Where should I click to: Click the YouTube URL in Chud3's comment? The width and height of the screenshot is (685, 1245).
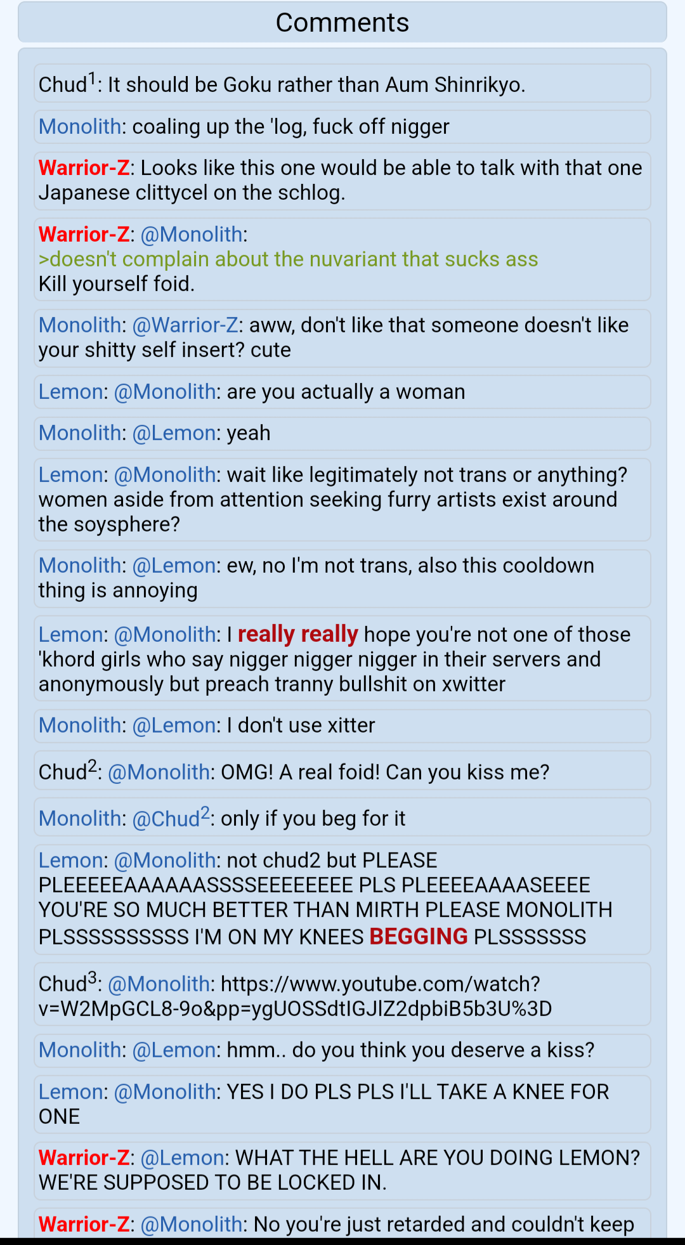(295, 996)
